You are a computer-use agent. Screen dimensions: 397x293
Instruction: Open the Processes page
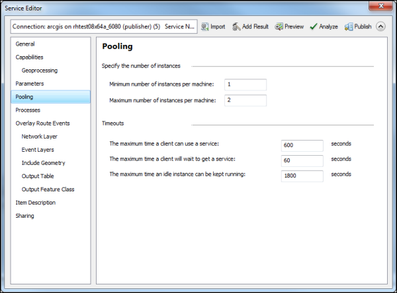tap(28, 110)
